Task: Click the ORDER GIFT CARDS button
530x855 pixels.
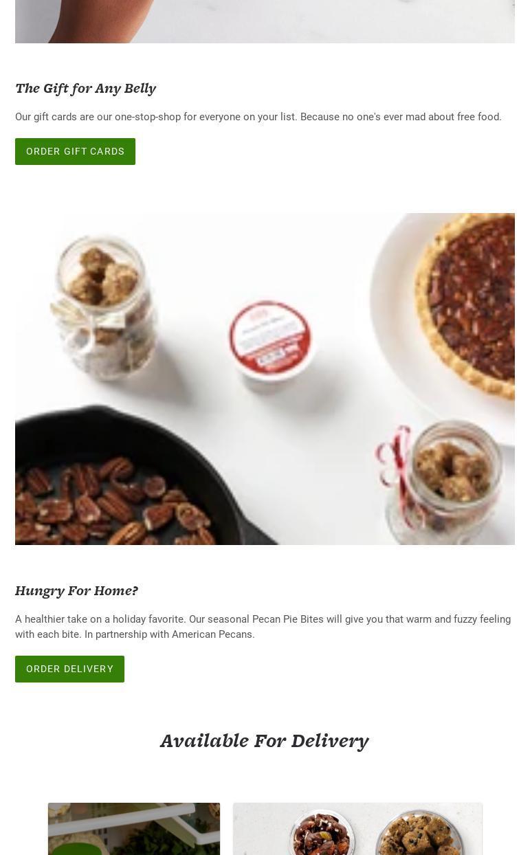Action: coord(75,151)
